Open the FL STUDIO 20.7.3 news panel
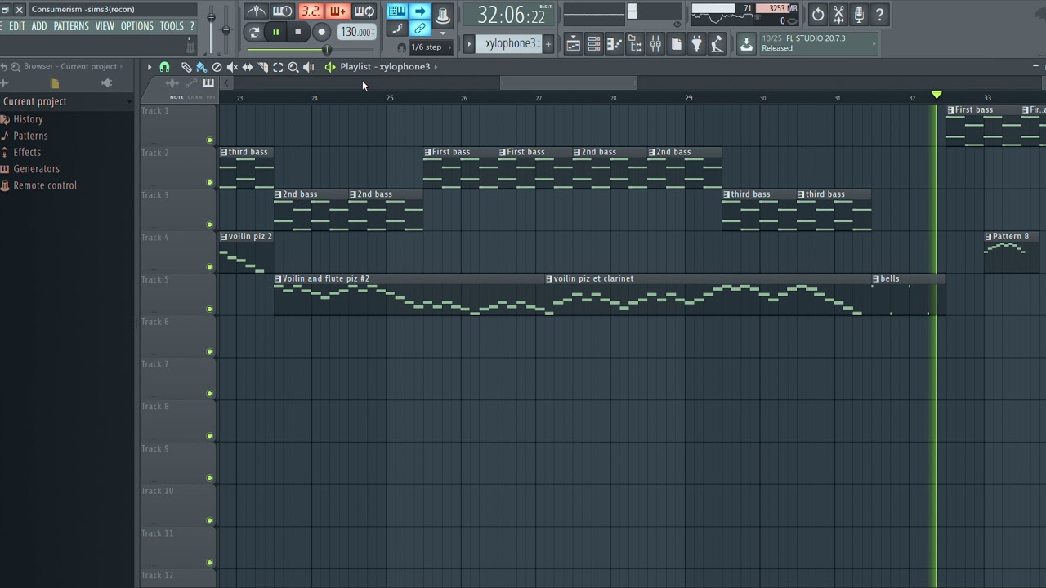The height and width of the screenshot is (588, 1046). (x=818, y=43)
